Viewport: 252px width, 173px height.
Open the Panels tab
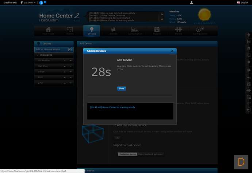pyautogui.click(x=179, y=31)
